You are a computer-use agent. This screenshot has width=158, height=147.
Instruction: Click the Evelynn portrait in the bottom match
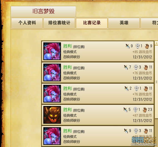pos(52,136)
